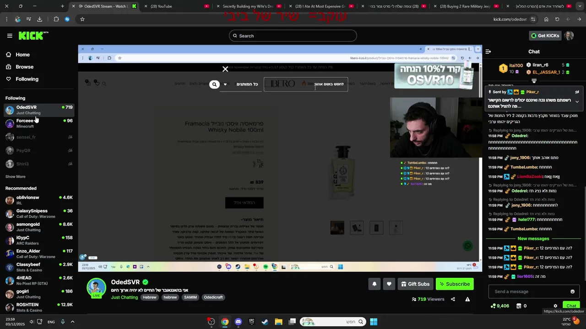Report the stream with warning icon
Image resolution: width=586 pixels, height=329 pixels.
coord(467,299)
